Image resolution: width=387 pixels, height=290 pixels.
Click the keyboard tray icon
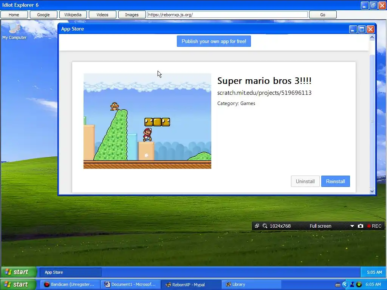338,285
